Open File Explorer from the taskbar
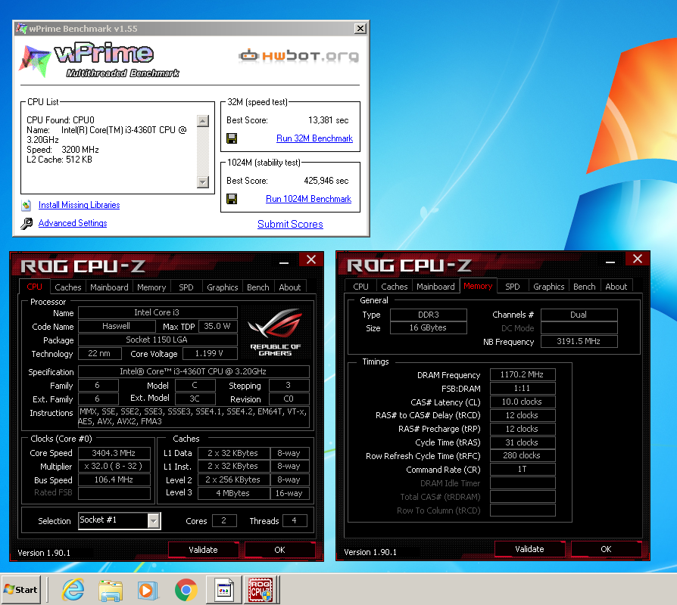677x605 pixels. coord(110,589)
